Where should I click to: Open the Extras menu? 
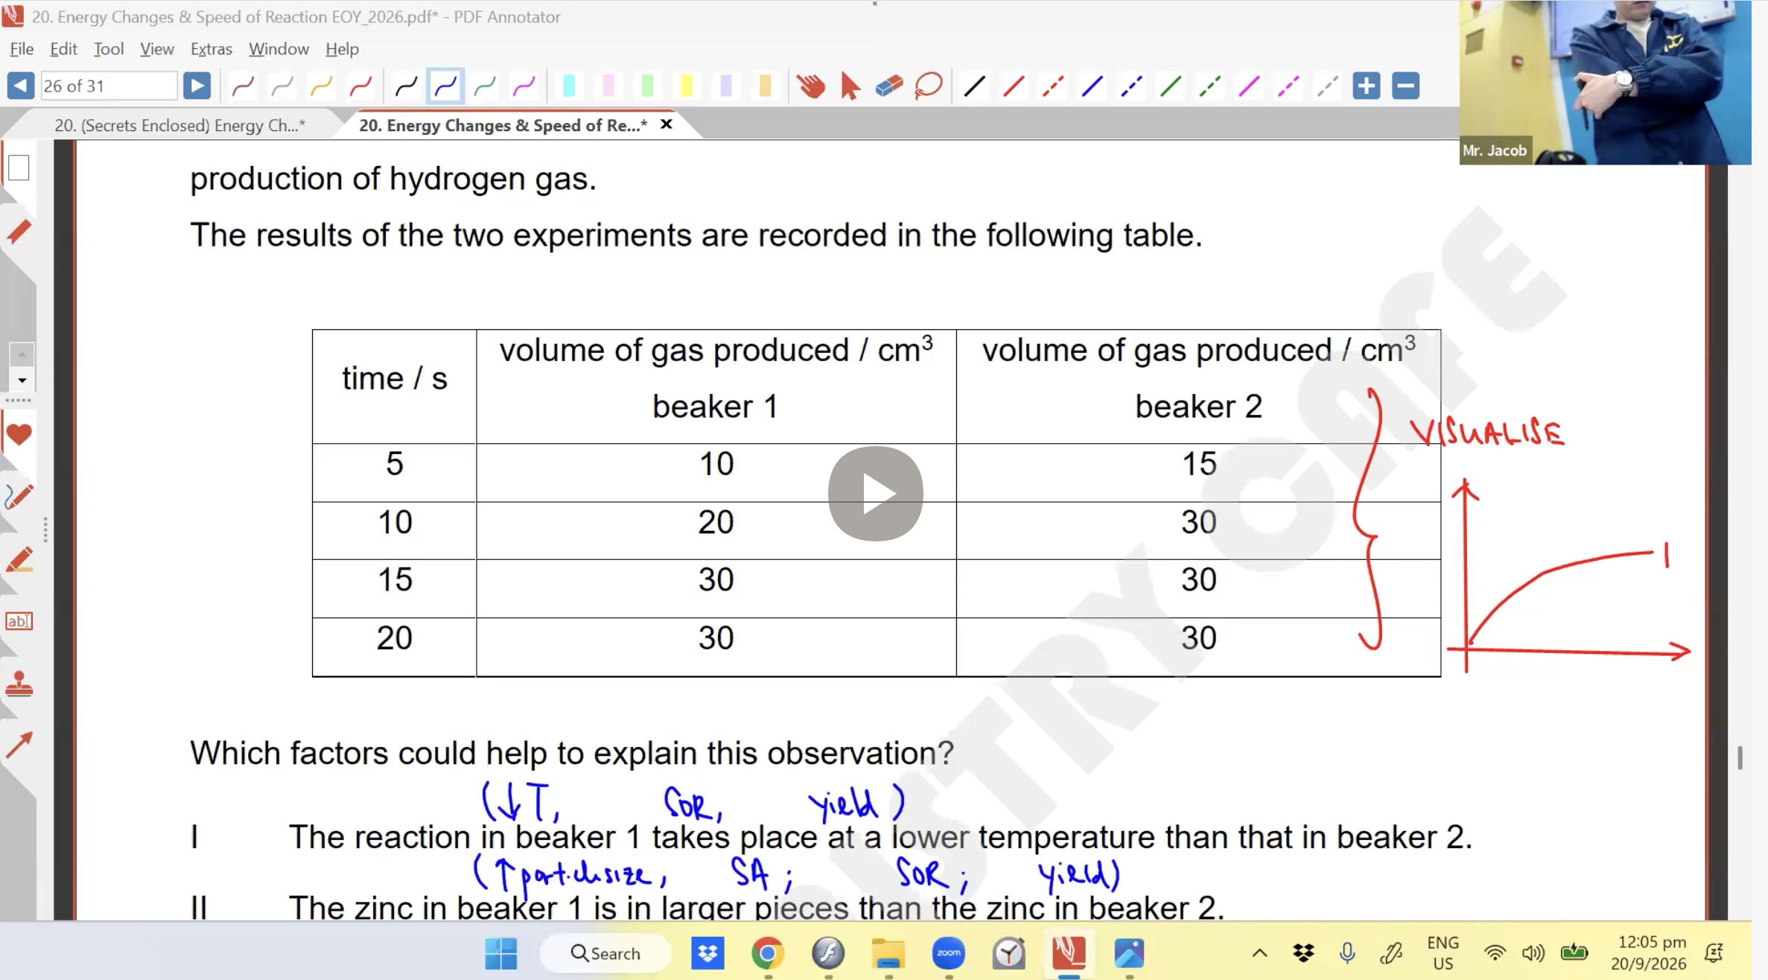point(212,49)
